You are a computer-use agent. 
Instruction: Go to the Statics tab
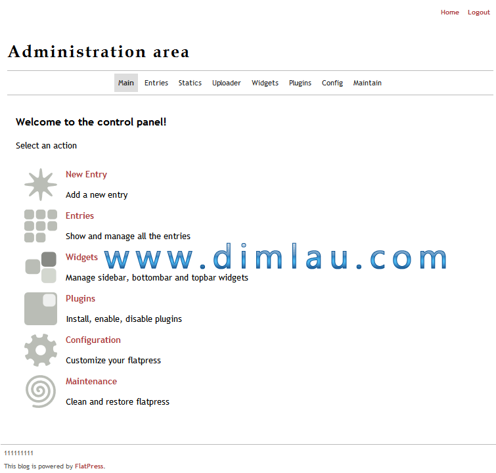tap(190, 83)
